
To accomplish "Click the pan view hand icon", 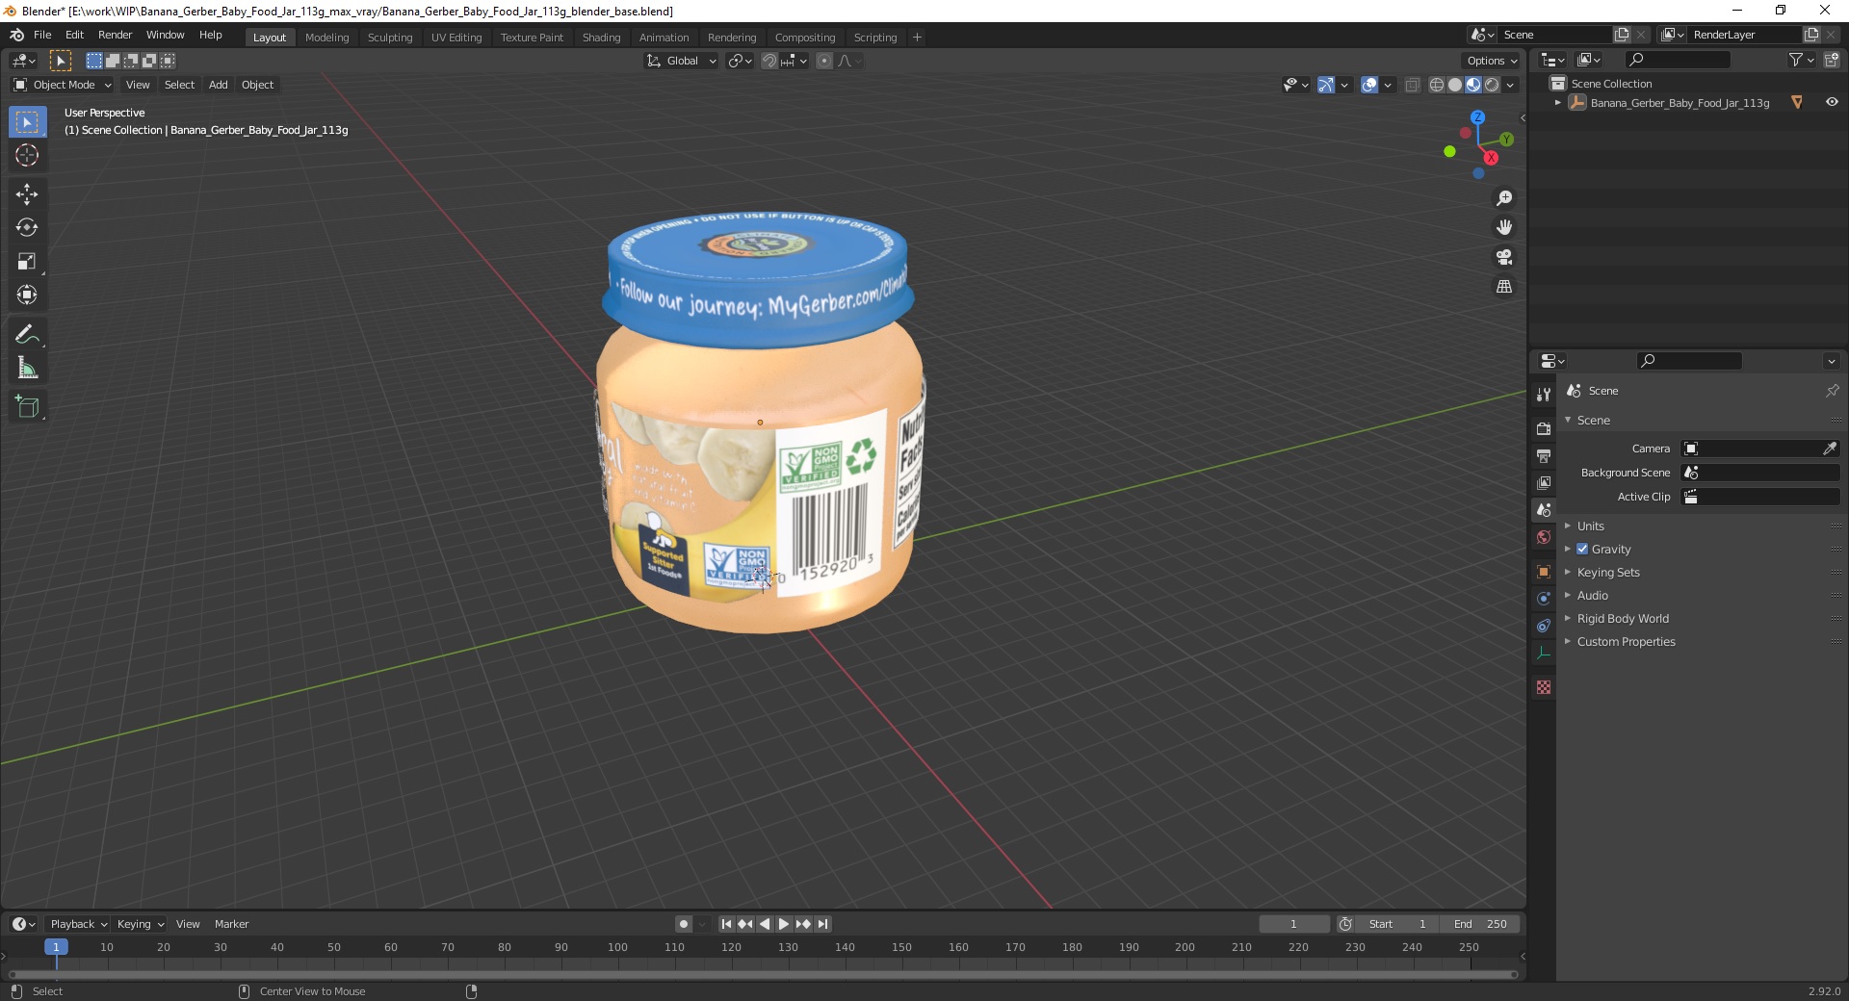I will [x=1504, y=228].
